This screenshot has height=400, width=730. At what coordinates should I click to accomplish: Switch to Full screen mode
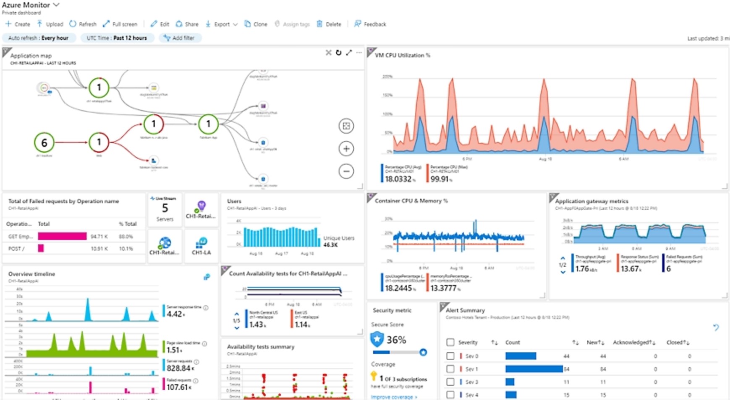pyautogui.click(x=120, y=24)
